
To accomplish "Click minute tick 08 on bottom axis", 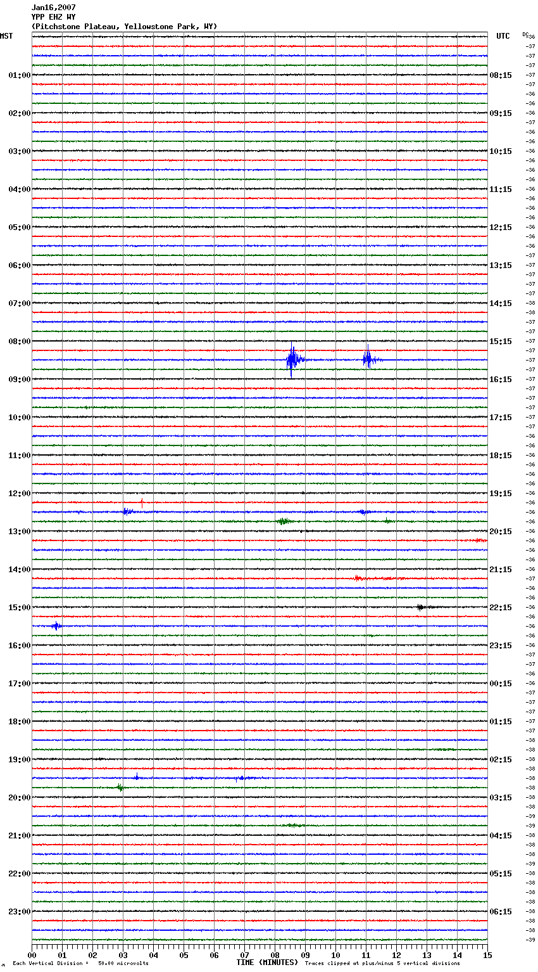I will (x=275, y=955).
